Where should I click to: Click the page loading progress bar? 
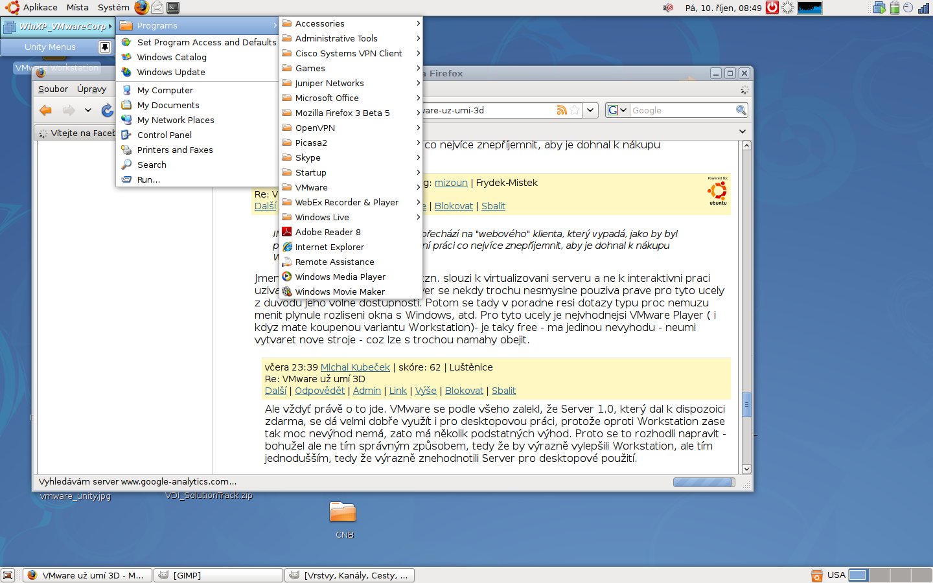pos(704,482)
